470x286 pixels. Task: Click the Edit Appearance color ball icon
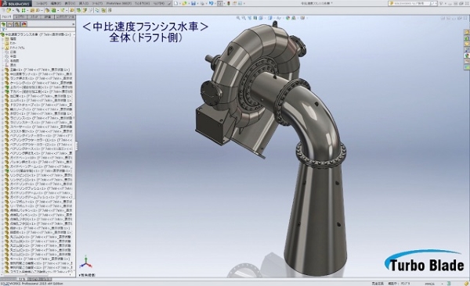click(x=287, y=18)
